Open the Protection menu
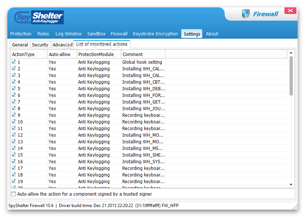This screenshot has width=305, height=217. click(21, 34)
